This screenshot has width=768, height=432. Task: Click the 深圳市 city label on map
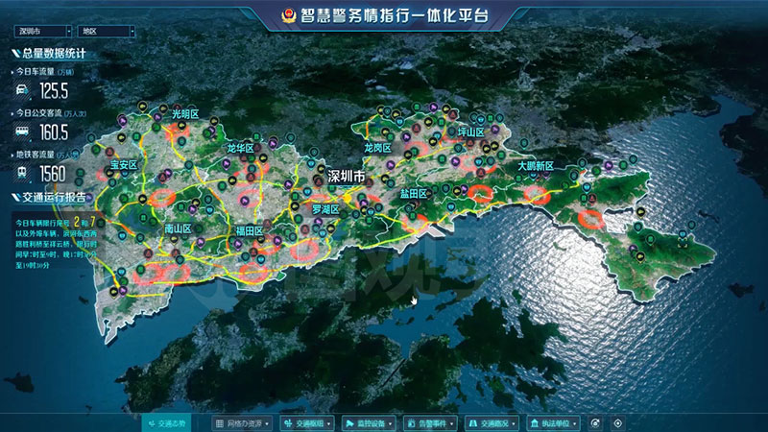(347, 176)
